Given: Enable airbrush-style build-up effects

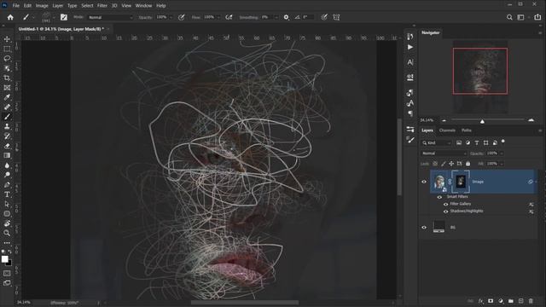Looking at the screenshot, I should coord(229,17).
